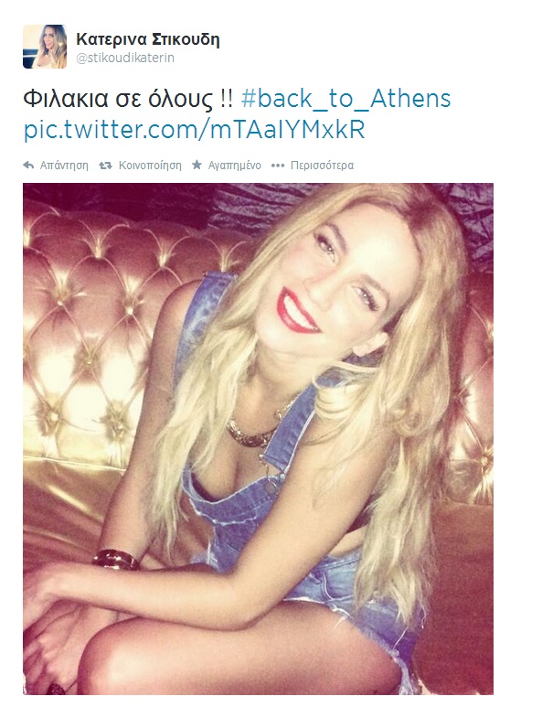
Task: Click the favorite star icon
Action: point(197,165)
